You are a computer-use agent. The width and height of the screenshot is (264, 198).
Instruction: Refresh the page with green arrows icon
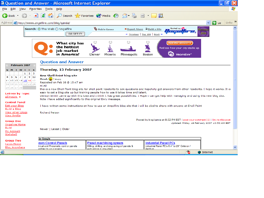[x=43, y=16]
